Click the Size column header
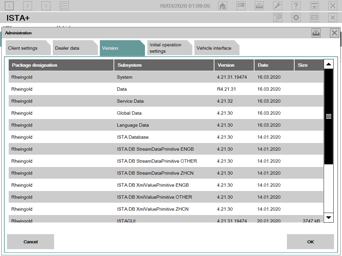The width and height of the screenshot is (342, 256). [309, 65]
